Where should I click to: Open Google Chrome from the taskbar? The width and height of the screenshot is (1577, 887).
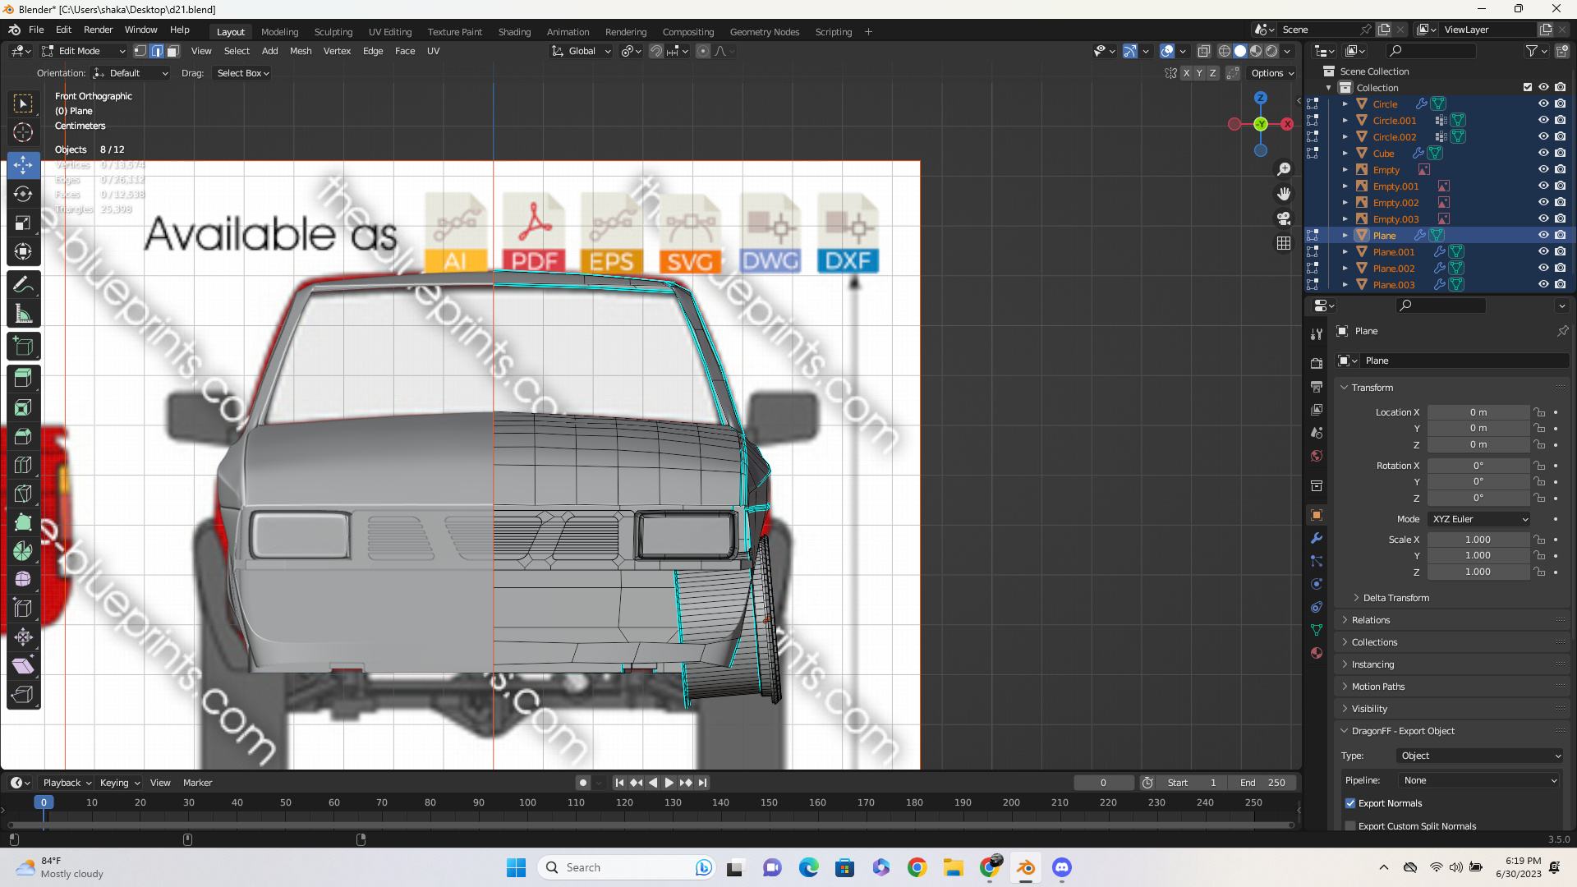tap(917, 867)
